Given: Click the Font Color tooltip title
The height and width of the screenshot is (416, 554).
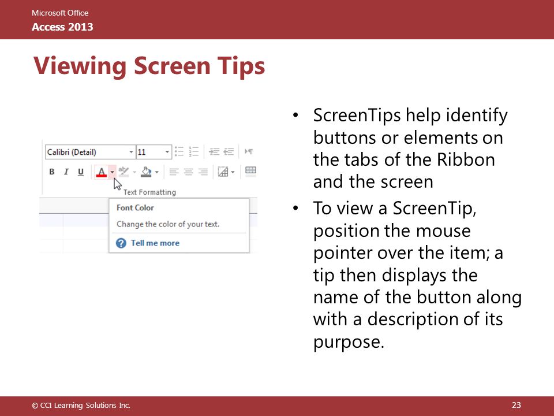Looking at the screenshot, I should [x=135, y=207].
